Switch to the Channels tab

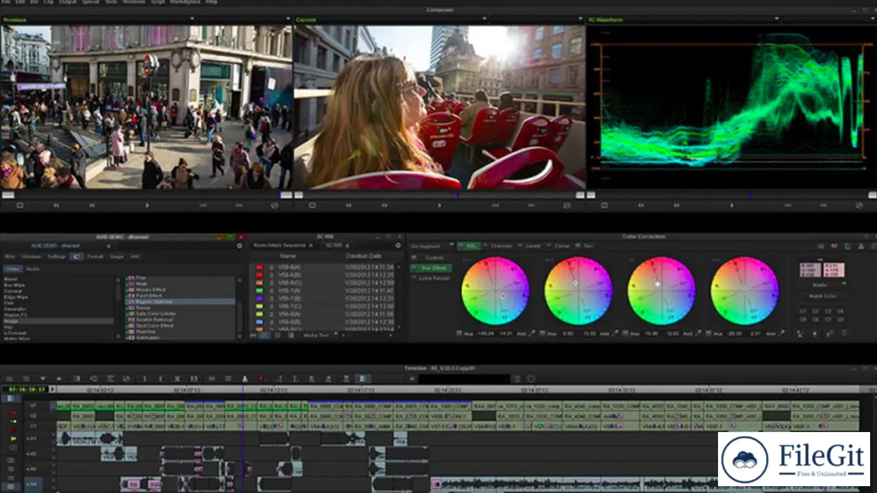coord(500,246)
